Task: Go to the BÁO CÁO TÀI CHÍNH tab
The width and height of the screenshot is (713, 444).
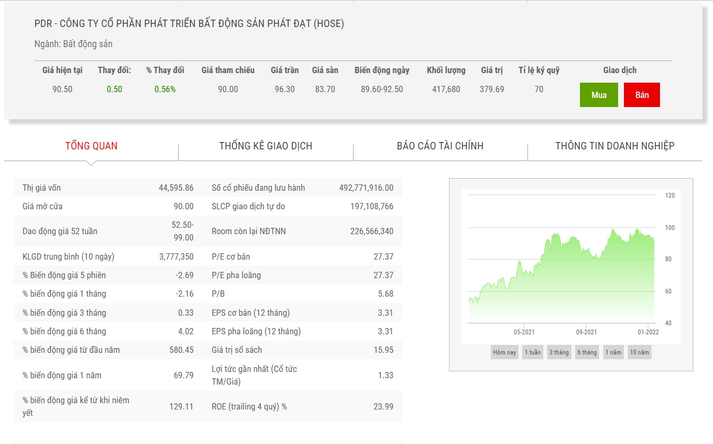Action: tap(440, 146)
